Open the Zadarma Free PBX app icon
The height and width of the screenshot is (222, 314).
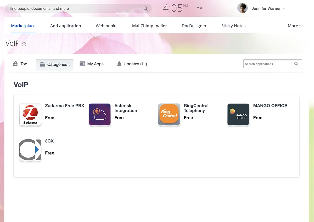click(30, 115)
